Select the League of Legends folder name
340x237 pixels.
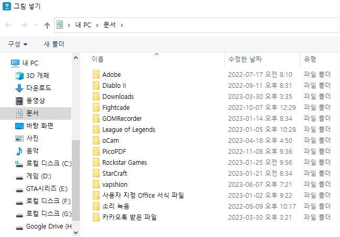pos(129,130)
